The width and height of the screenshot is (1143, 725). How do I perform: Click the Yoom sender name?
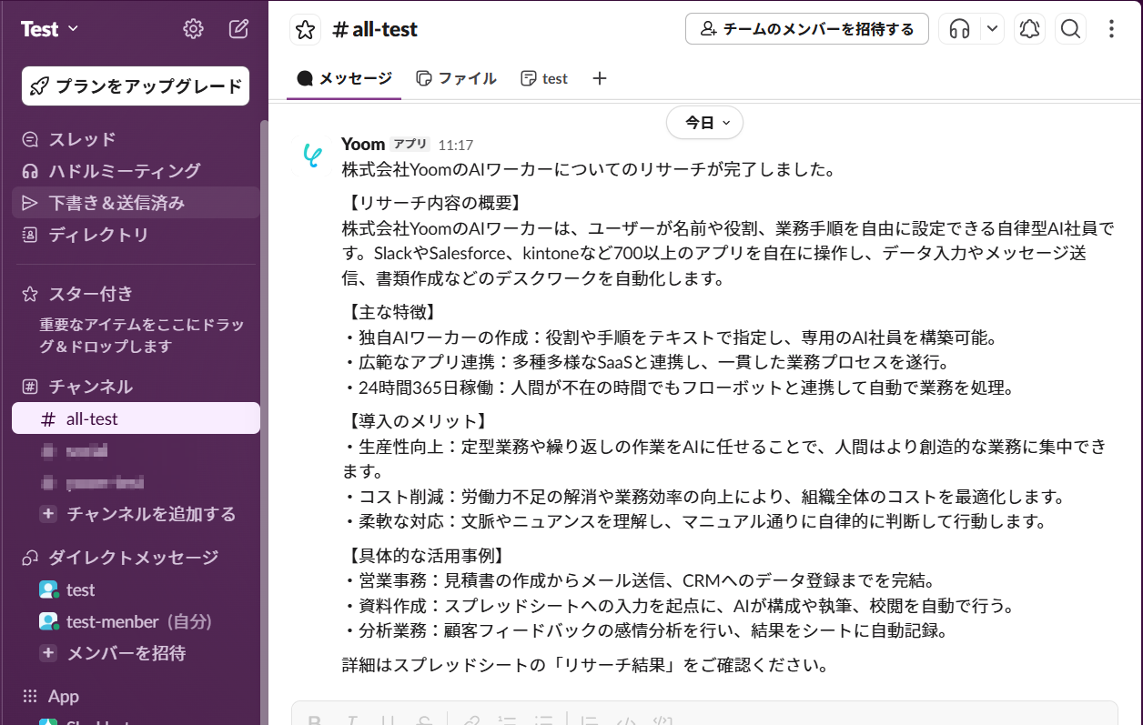363,144
